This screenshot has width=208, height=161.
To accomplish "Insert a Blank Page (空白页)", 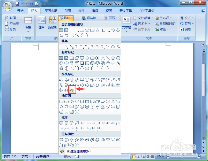I will coord(12,24).
